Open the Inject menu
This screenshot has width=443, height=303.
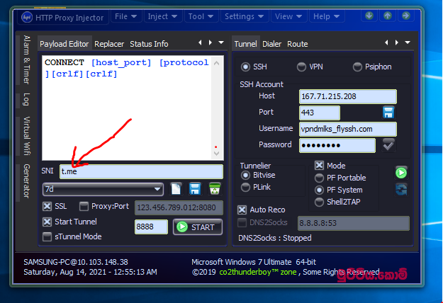pyautogui.click(x=162, y=16)
